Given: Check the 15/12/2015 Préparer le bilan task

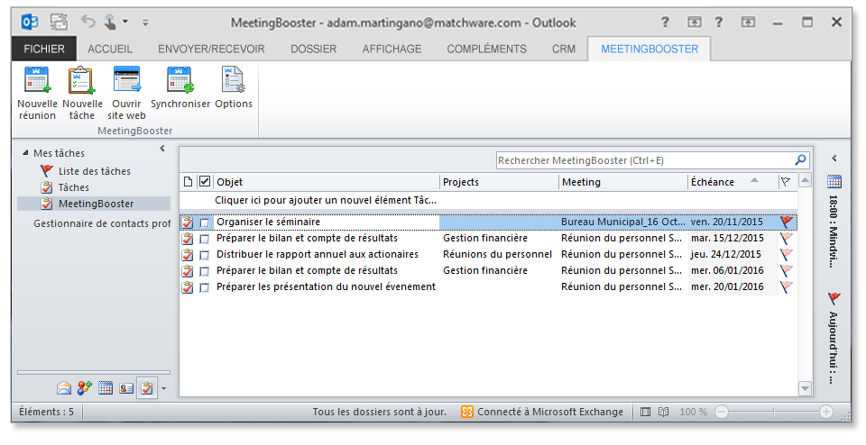Looking at the screenshot, I should (x=205, y=239).
